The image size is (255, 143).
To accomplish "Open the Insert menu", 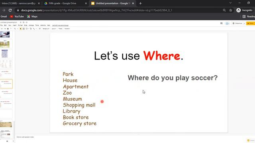I will coord(15,25).
